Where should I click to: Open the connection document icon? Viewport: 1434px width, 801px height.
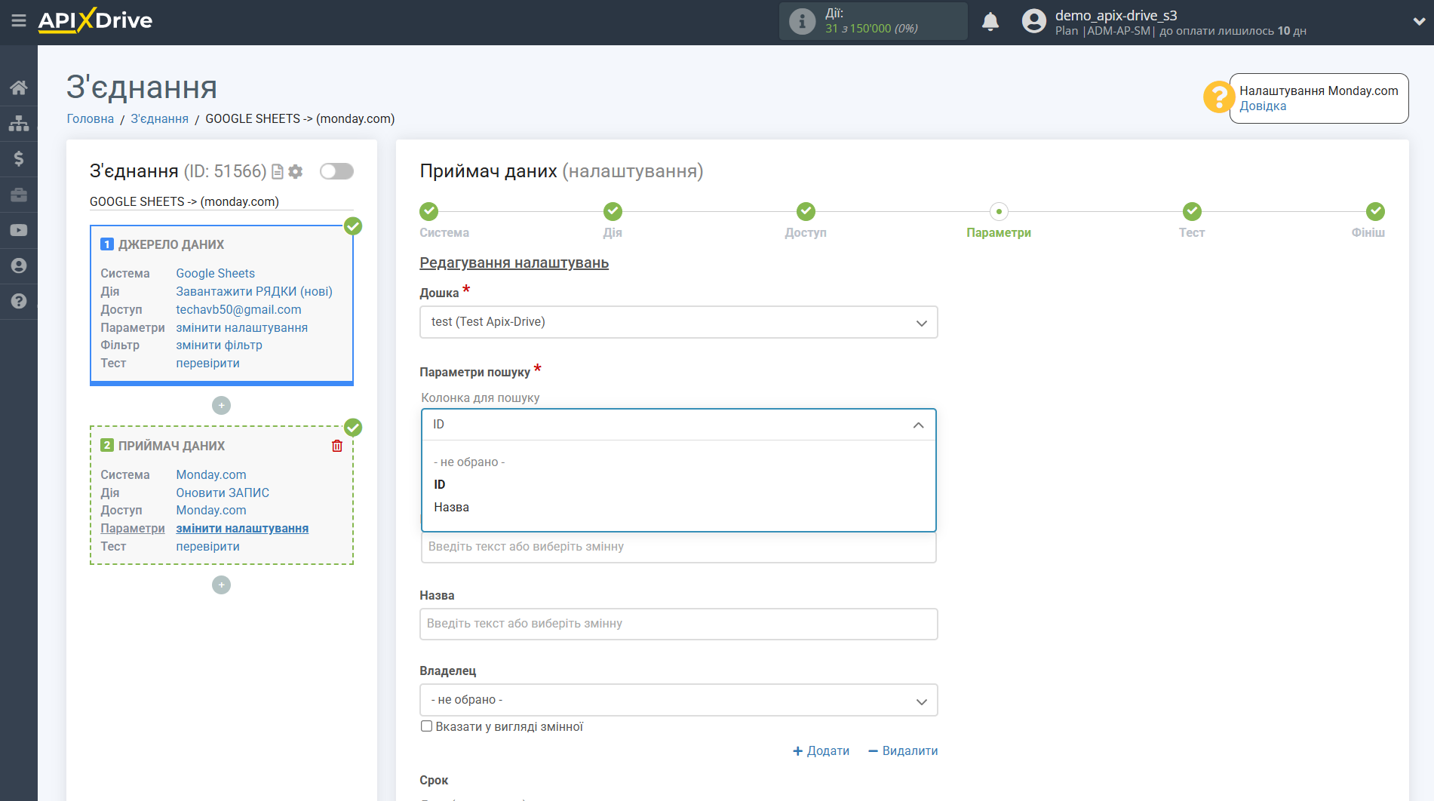[x=278, y=172]
